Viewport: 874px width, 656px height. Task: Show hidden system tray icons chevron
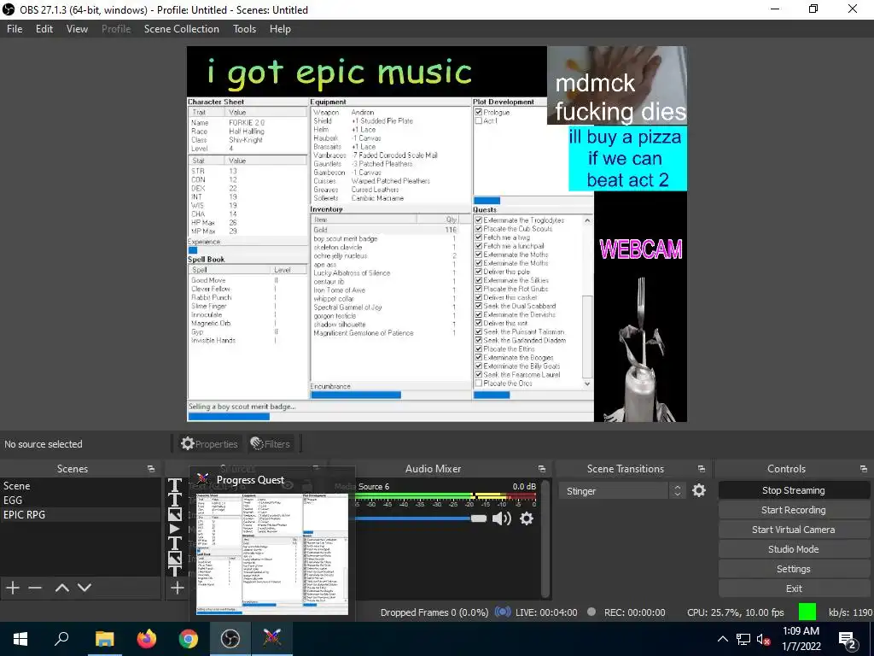coord(722,639)
